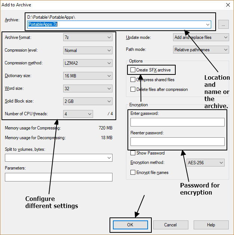This screenshot has width=234, height=235.
Task: Confirm with the OK button
Action: (x=130, y=225)
